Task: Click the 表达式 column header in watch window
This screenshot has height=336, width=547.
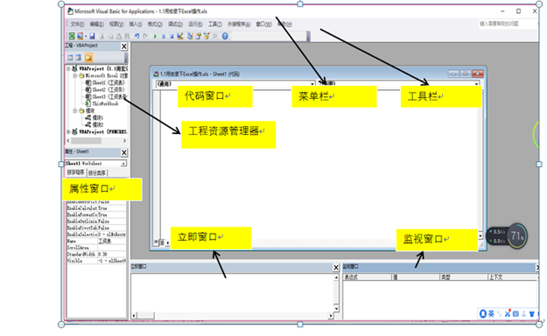Action: (x=368, y=277)
